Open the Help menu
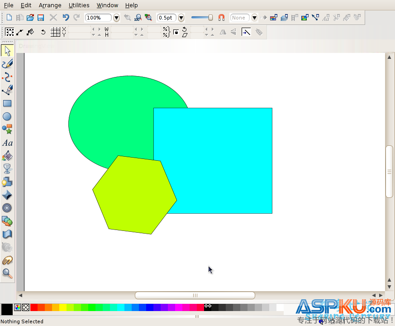This screenshot has width=395, height=326. 132,5
